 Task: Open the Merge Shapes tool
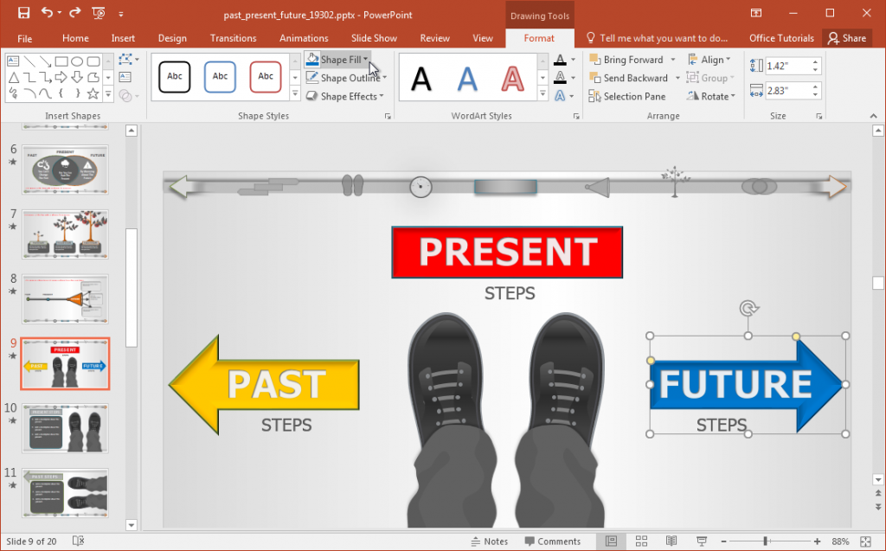(x=125, y=95)
